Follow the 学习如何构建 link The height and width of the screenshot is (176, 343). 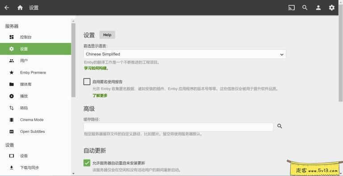click(96, 68)
